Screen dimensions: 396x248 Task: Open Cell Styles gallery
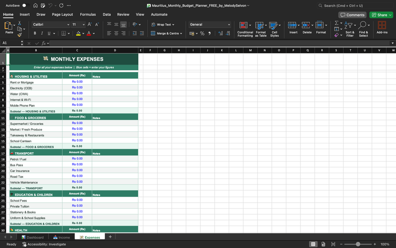[275, 29]
